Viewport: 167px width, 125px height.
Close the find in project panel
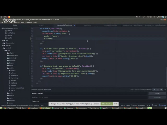pyautogui.click(x=165, y=90)
